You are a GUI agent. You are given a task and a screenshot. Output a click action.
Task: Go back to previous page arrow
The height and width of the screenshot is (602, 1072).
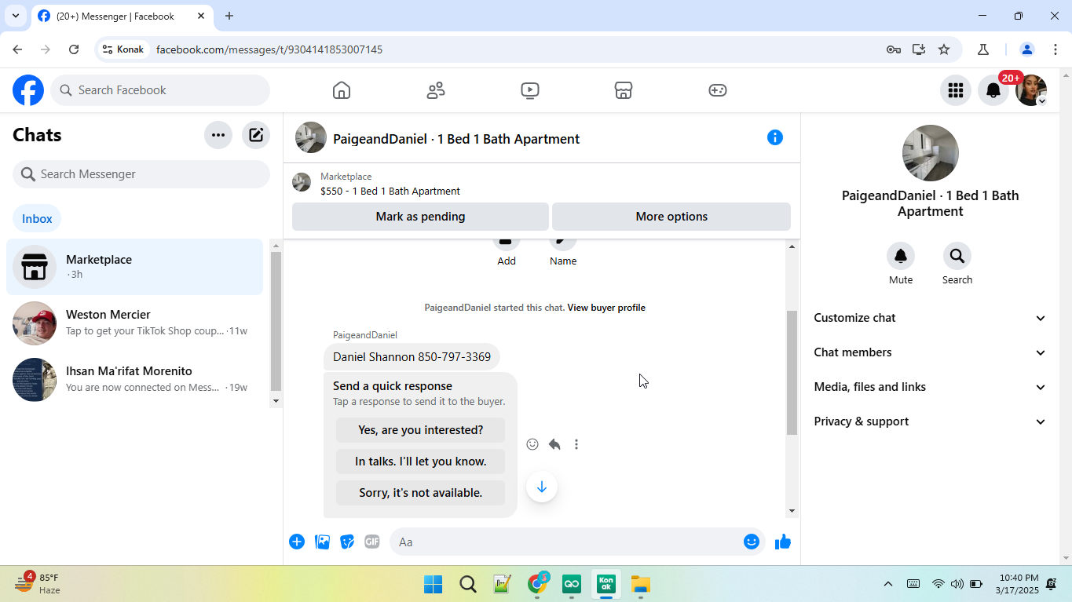coord(17,49)
